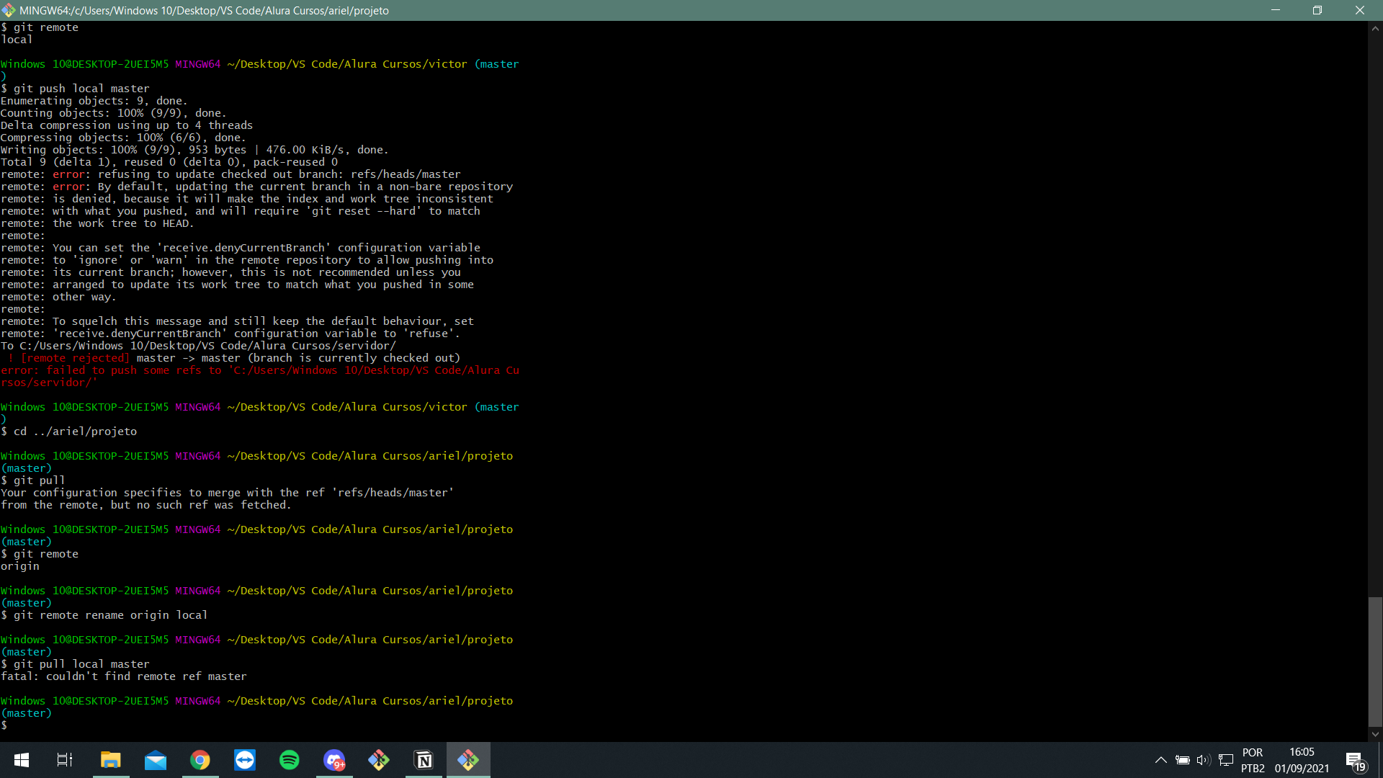Open File Explorer from the taskbar
1383x778 pixels.
coord(110,760)
